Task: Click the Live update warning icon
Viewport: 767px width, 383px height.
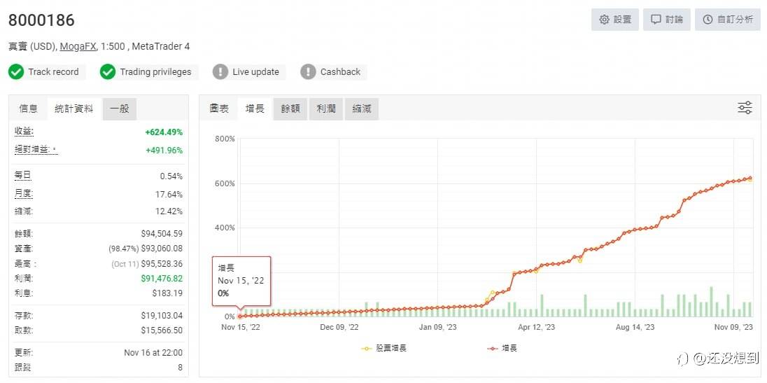Action: point(220,72)
